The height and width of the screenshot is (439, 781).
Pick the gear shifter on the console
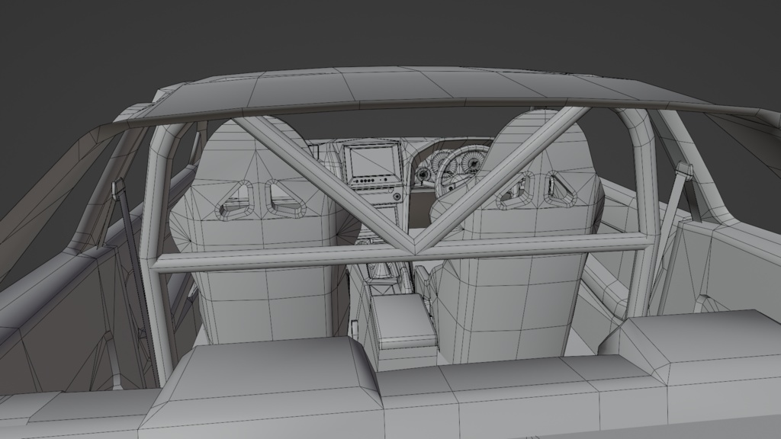381,269
